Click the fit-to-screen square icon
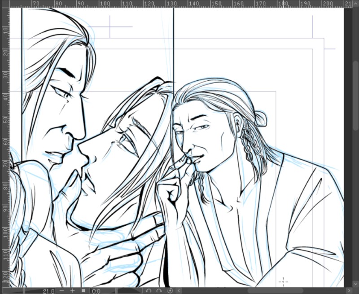Screen dimensions: 359x294 (83, 290)
